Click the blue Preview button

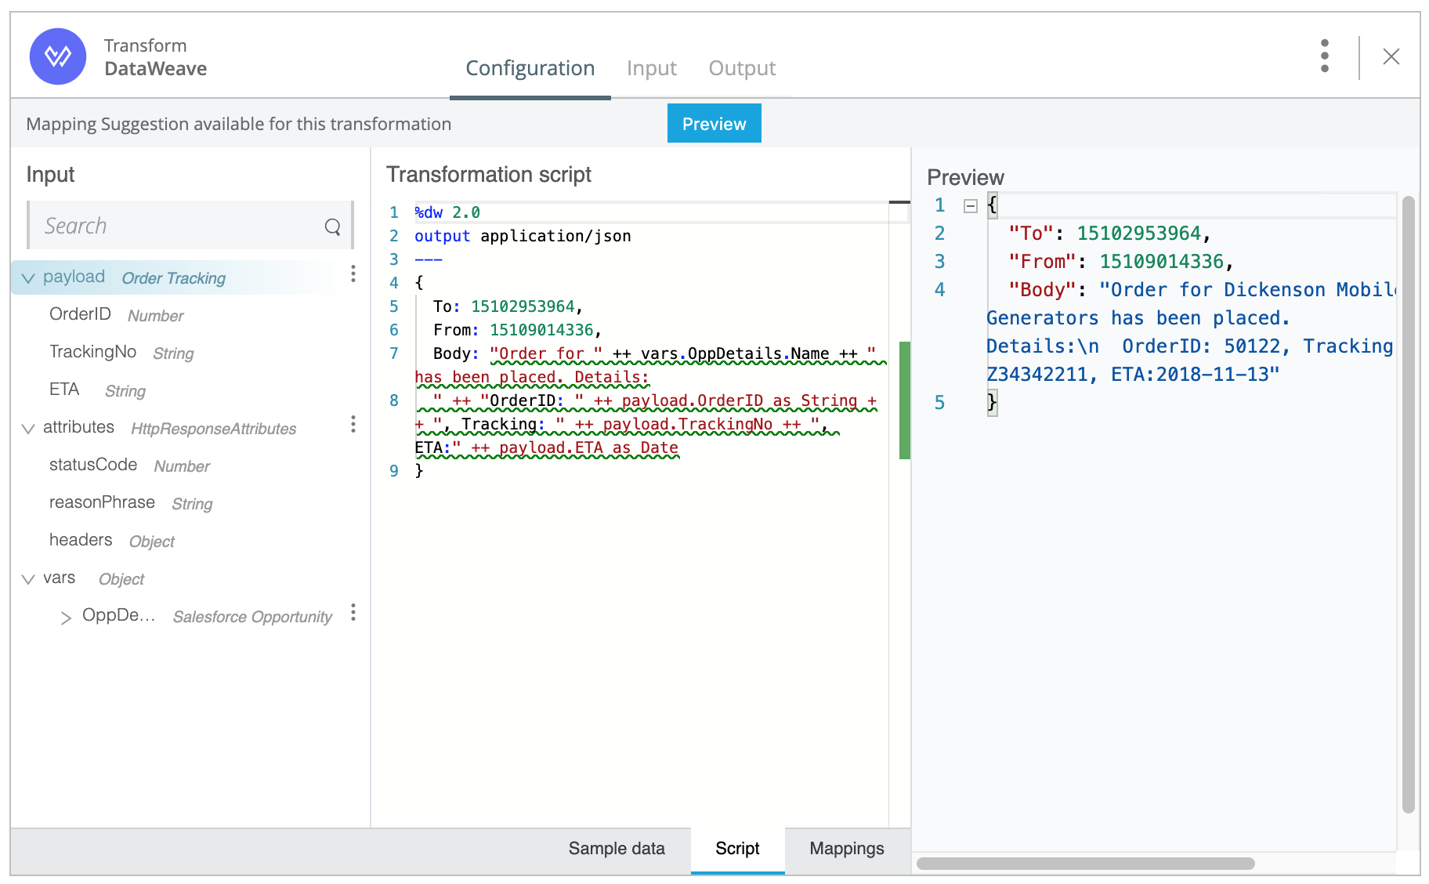click(714, 124)
